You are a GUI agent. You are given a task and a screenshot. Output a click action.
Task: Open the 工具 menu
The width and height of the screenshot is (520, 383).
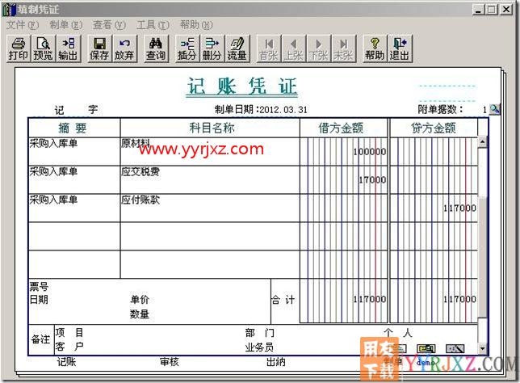point(153,25)
